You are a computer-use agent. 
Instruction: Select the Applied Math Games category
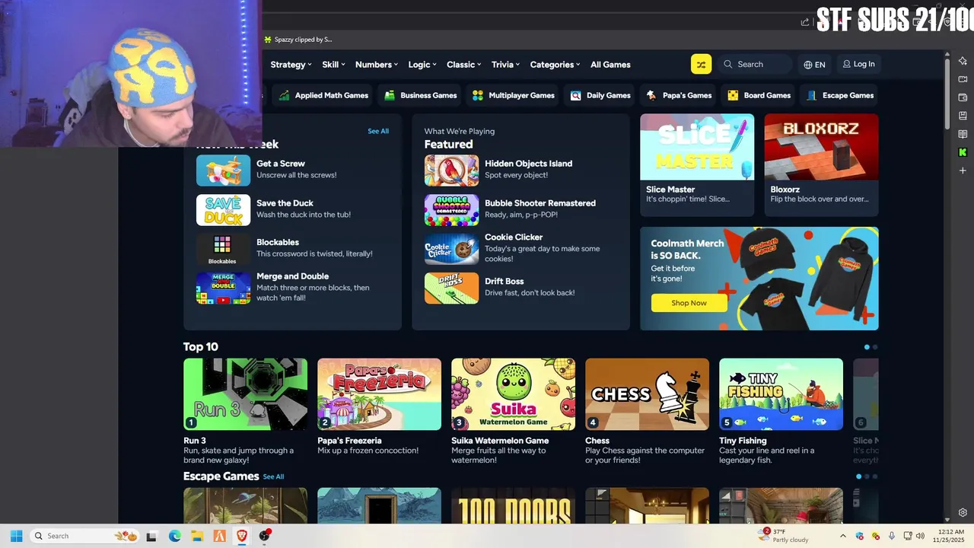tap(323, 95)
